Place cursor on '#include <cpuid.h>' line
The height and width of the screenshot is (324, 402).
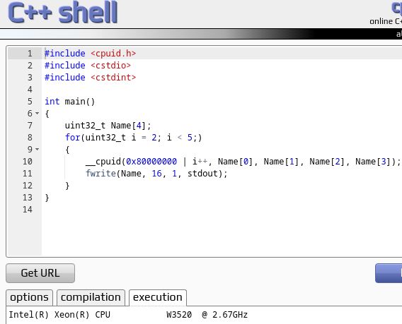91,54
